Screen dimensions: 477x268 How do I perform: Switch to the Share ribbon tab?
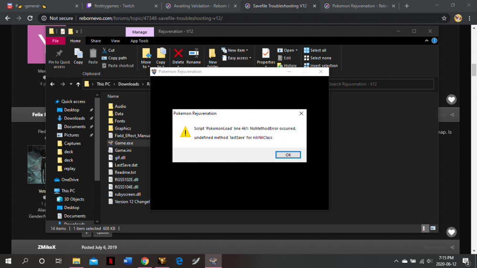click(x=95, y=40)
